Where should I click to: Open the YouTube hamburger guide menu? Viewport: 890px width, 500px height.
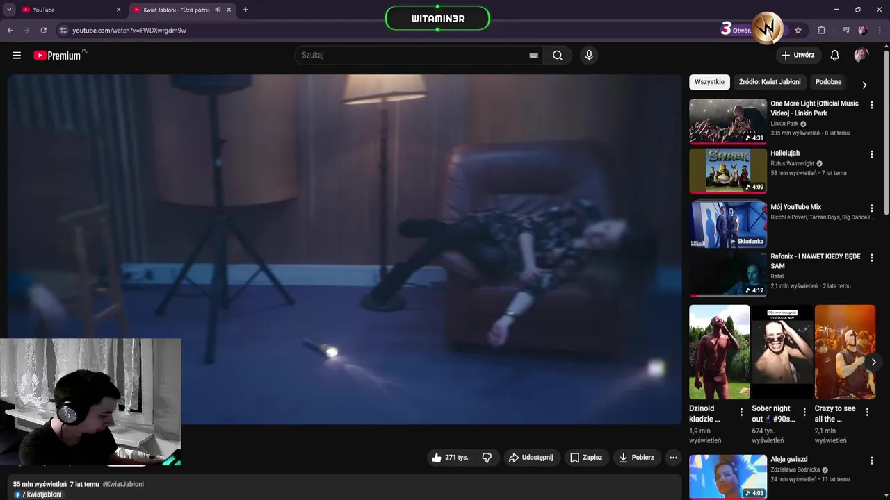(17, 56)
